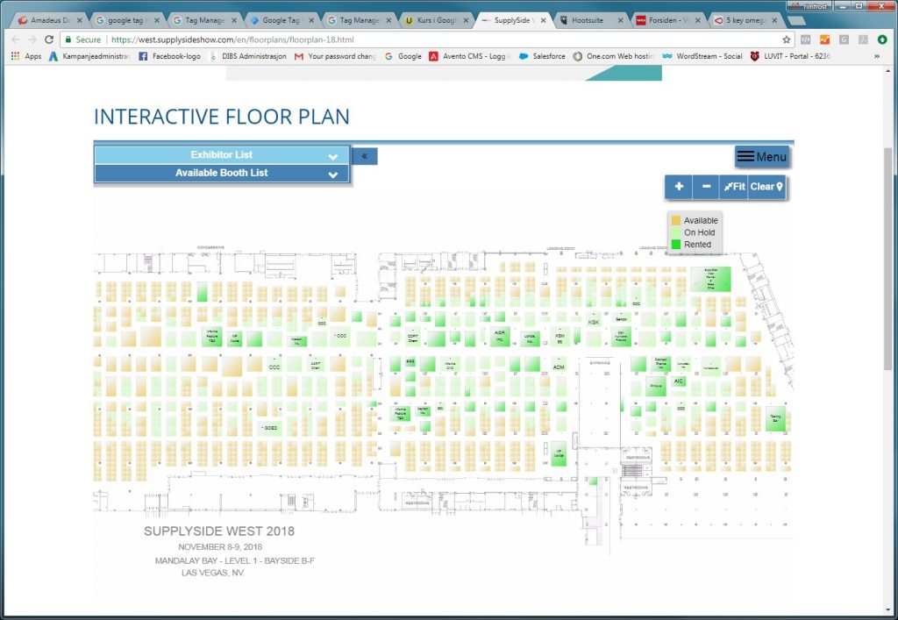Open a new browser tab
This screenshot has width=898, height=620.
[795, 21]
